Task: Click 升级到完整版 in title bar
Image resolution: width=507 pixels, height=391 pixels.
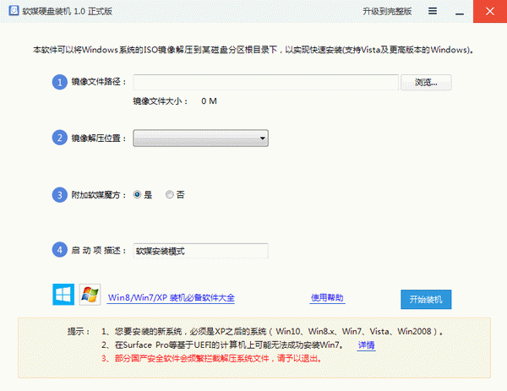Action: tap(387, 11)
